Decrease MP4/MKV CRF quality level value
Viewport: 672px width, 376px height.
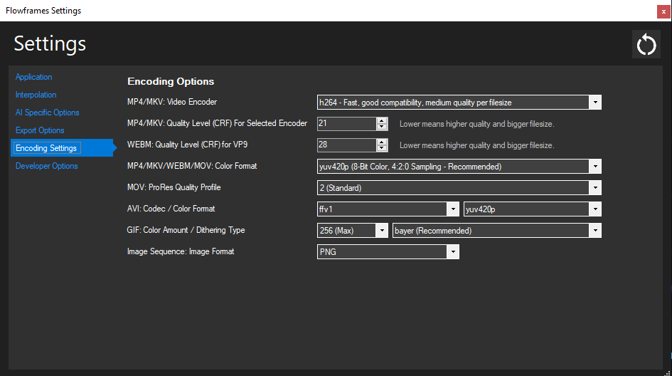pos(381,127)
